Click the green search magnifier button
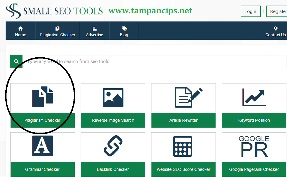Image resolution: width=287 pixels, height=177 pixels. tap(16, 61)
